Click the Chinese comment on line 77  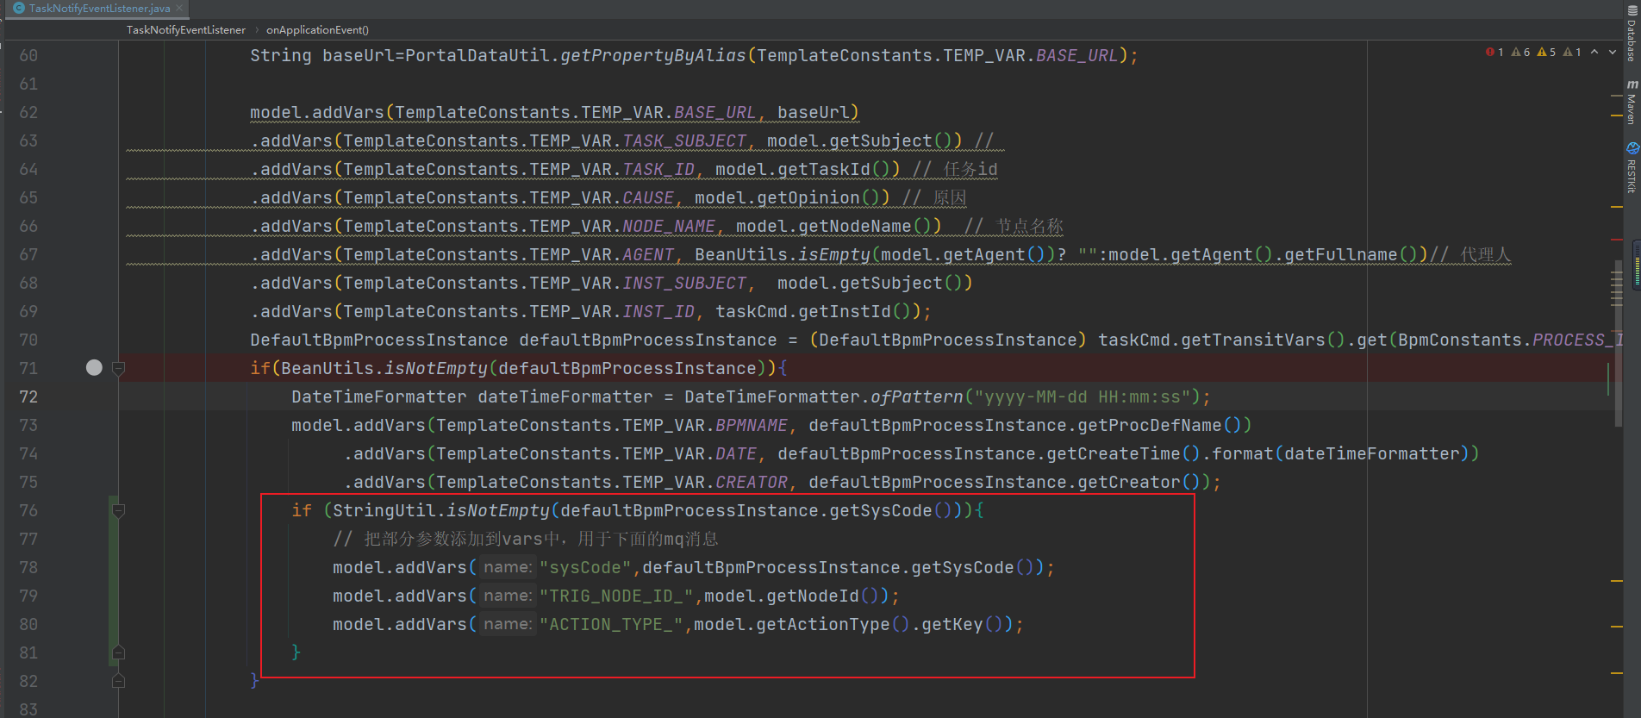pyautogui.click(x=526, y=540)
